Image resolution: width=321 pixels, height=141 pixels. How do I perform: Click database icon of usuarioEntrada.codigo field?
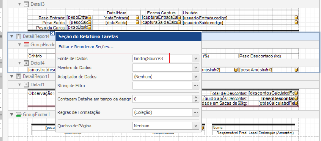click(296, 18)
